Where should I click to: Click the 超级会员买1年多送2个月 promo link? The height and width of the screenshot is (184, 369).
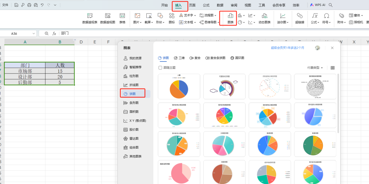(x=287, y=48)
